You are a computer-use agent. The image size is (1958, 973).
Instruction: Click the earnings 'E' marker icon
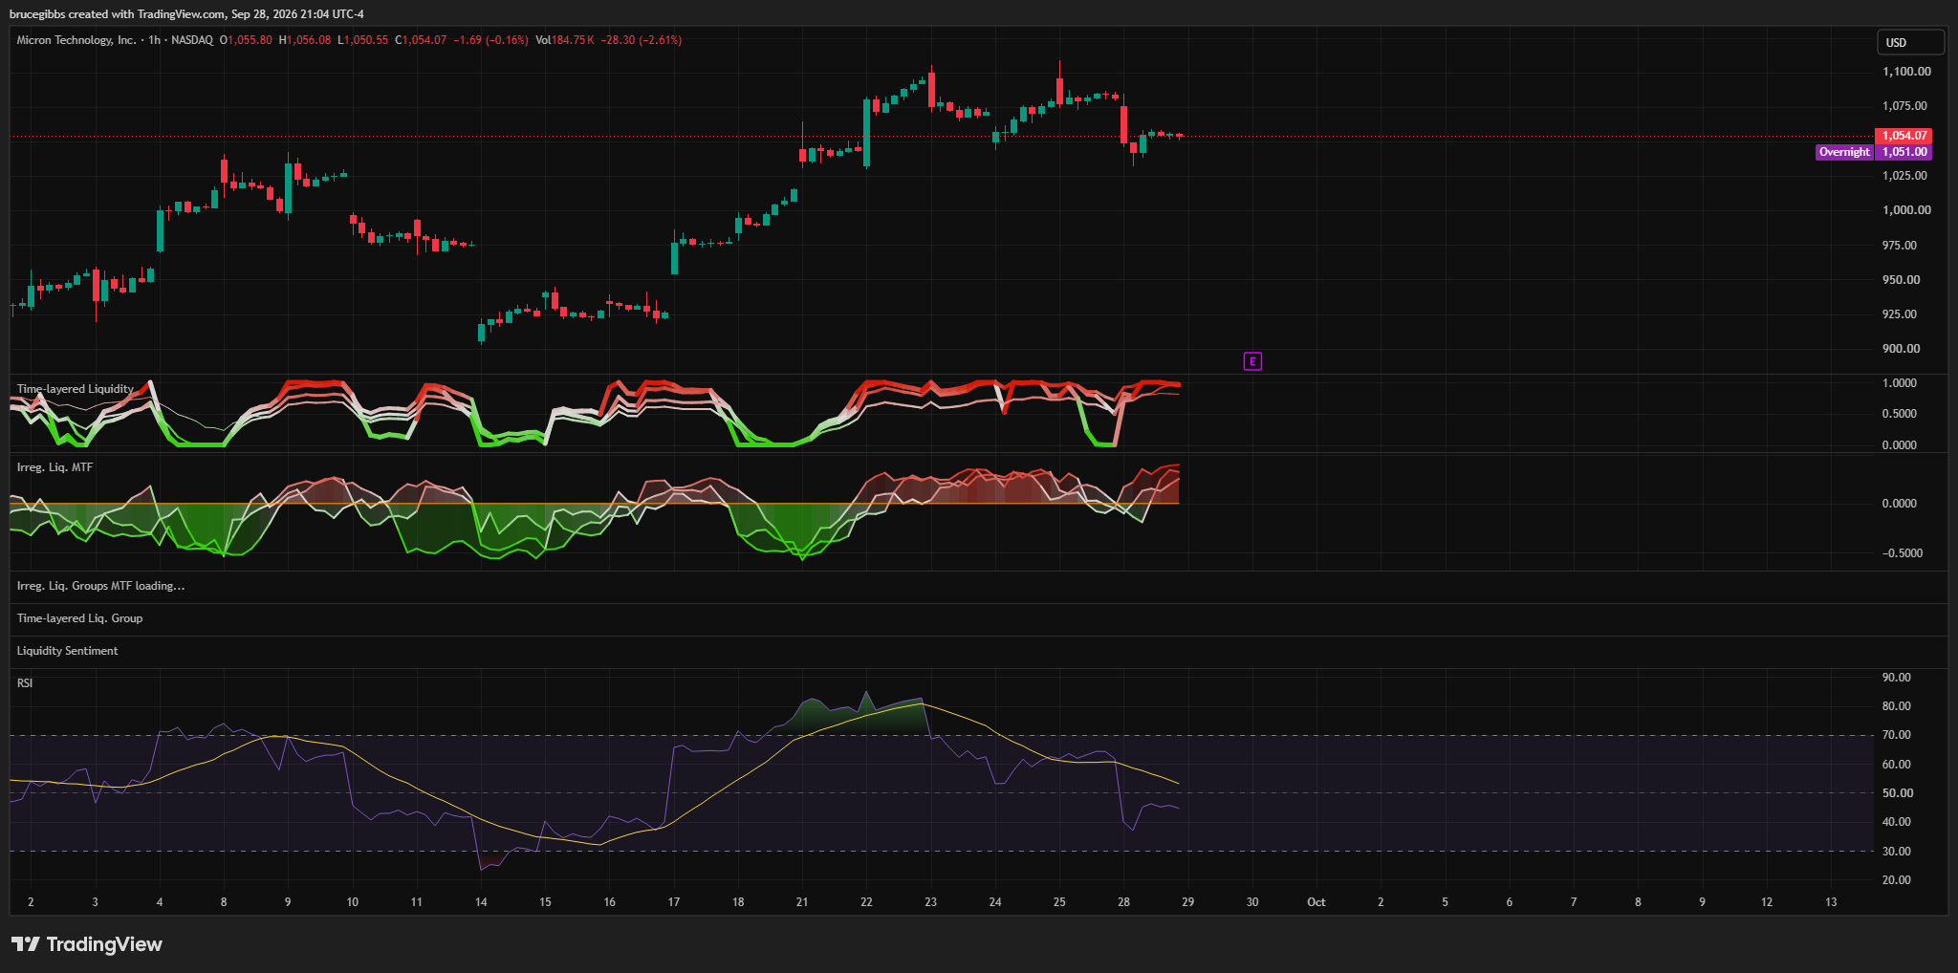(x=1252, y=361)
